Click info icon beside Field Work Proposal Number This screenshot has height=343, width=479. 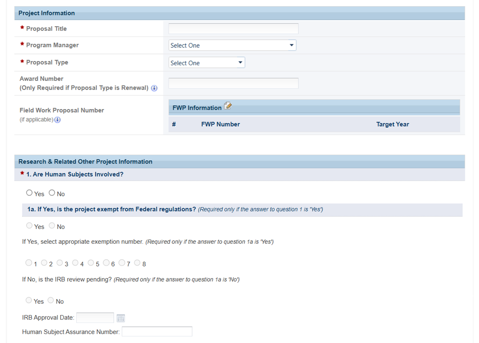coord(57,120)
